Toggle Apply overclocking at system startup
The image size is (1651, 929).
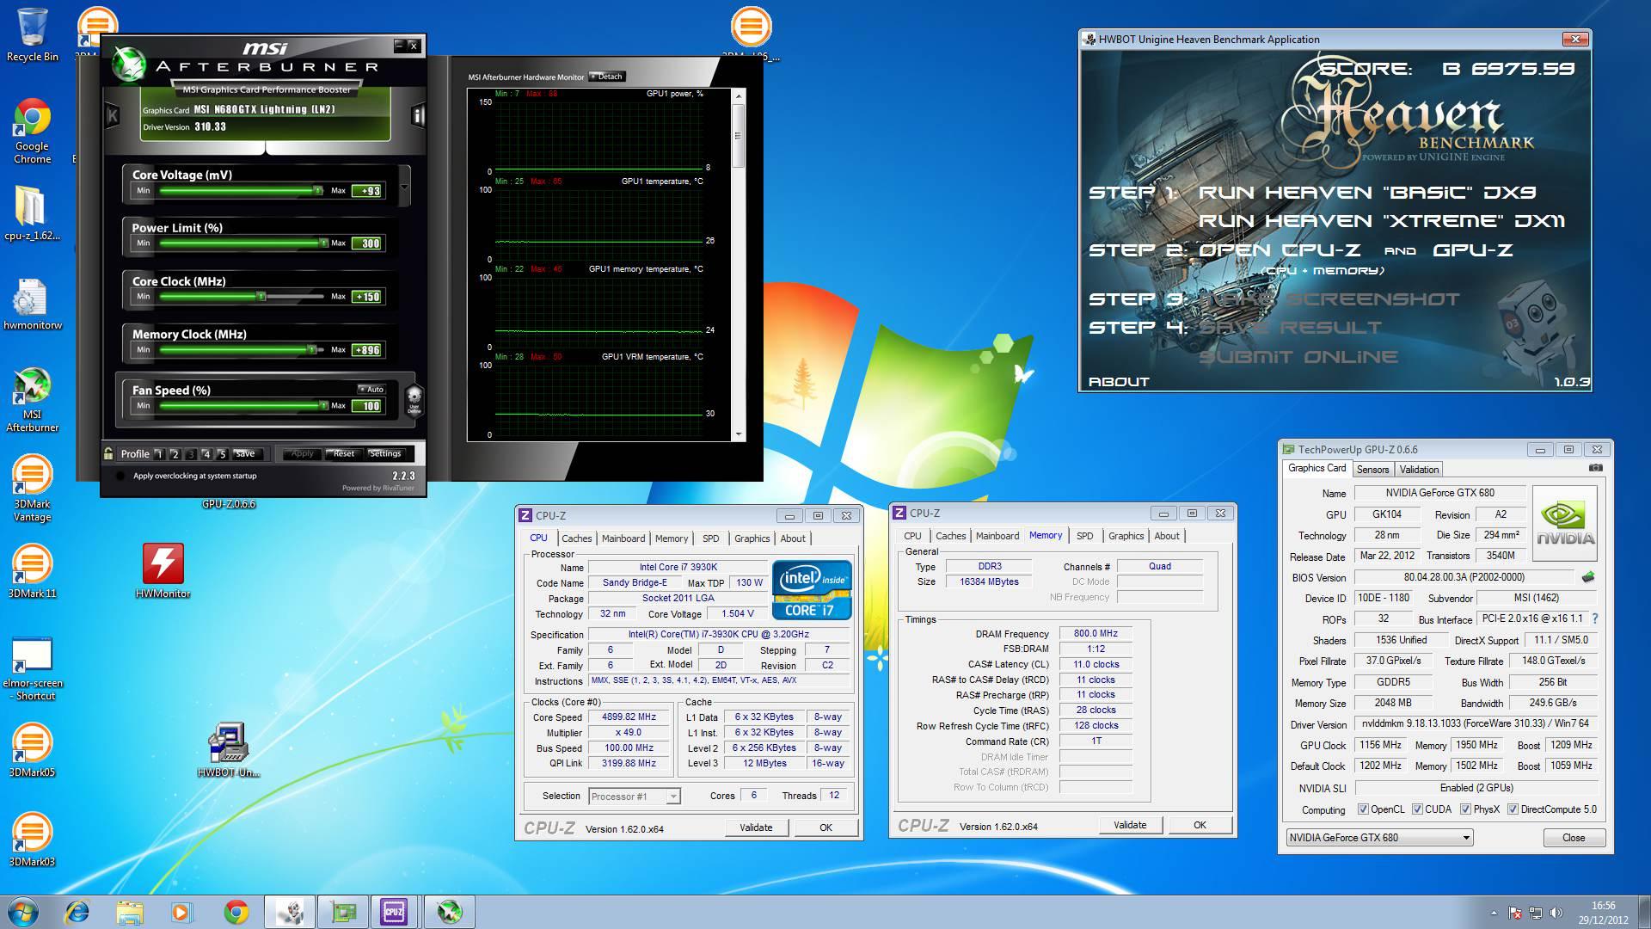120,476
